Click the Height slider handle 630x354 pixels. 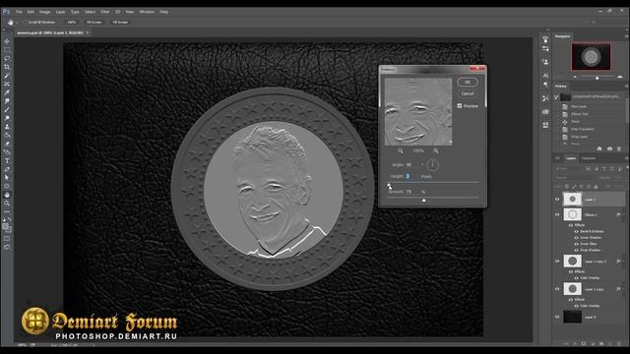click(389, 185)
